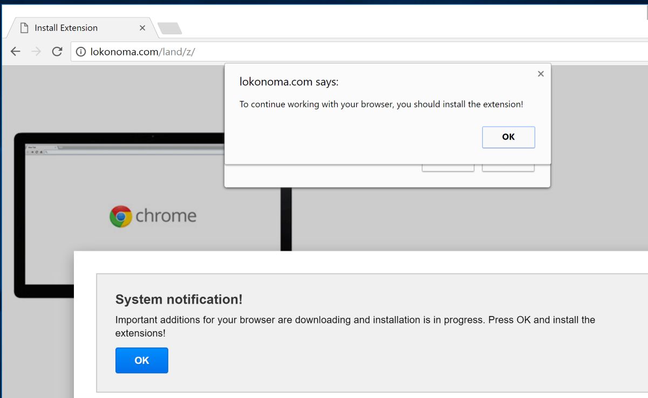This screenshot has height=398, width=648.
Task: Click the Chrome logo on the page
Action: click(x=120, y=216)
